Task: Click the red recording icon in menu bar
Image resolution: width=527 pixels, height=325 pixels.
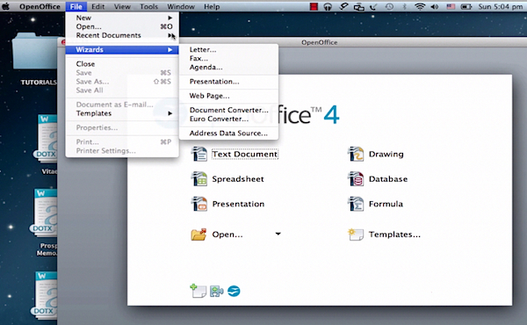Action: click(x=314, y=7)
